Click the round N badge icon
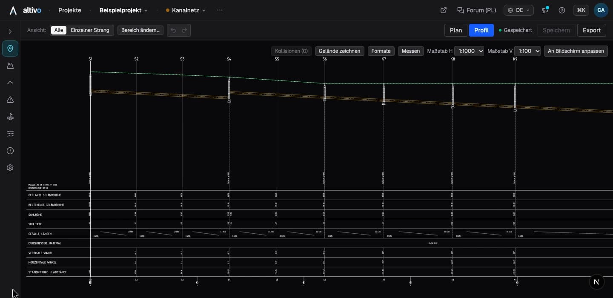The height and width of the screenshot is (298, 613). [x=597, y=282]
